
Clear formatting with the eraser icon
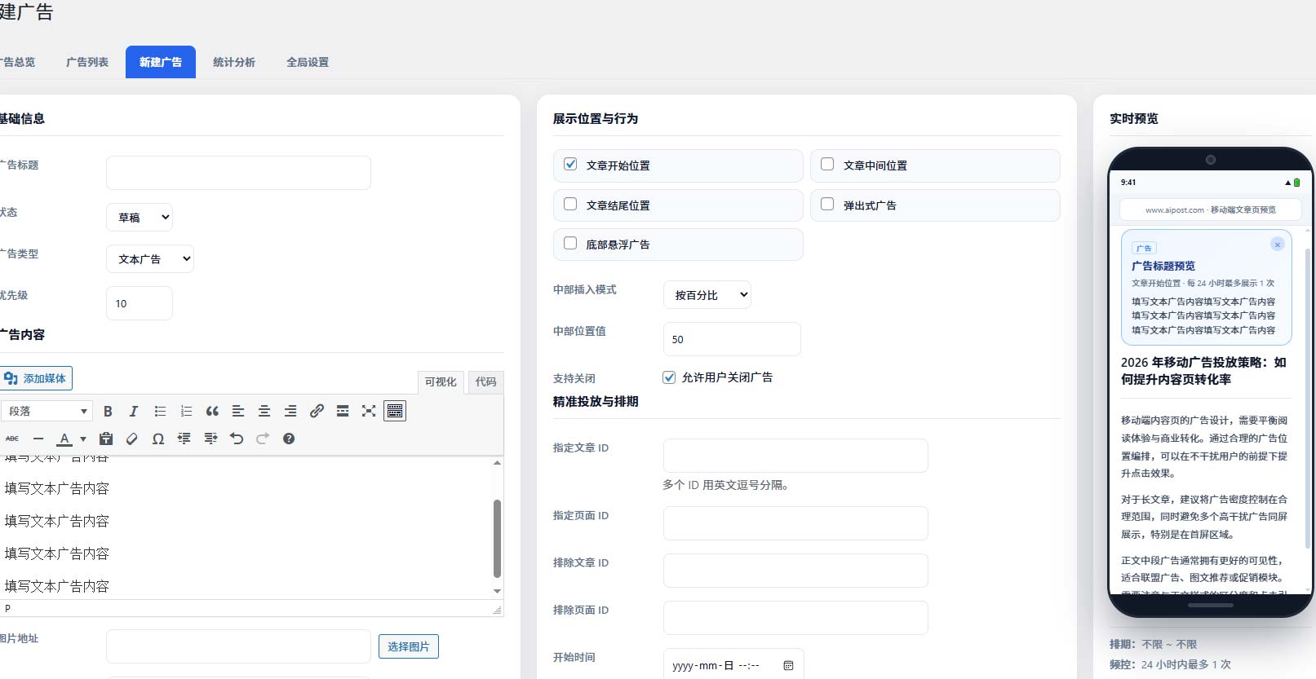(132, 439)
